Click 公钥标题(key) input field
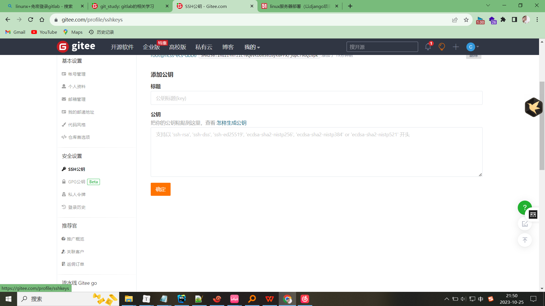 tap(316, 98)
